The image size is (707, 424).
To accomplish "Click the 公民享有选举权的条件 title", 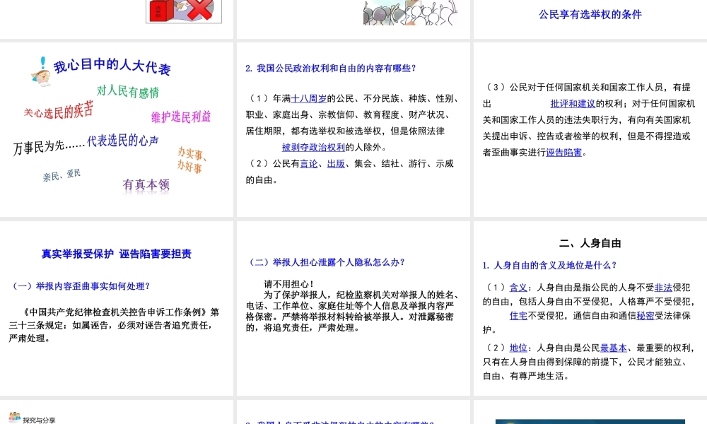I will point(590,14).
